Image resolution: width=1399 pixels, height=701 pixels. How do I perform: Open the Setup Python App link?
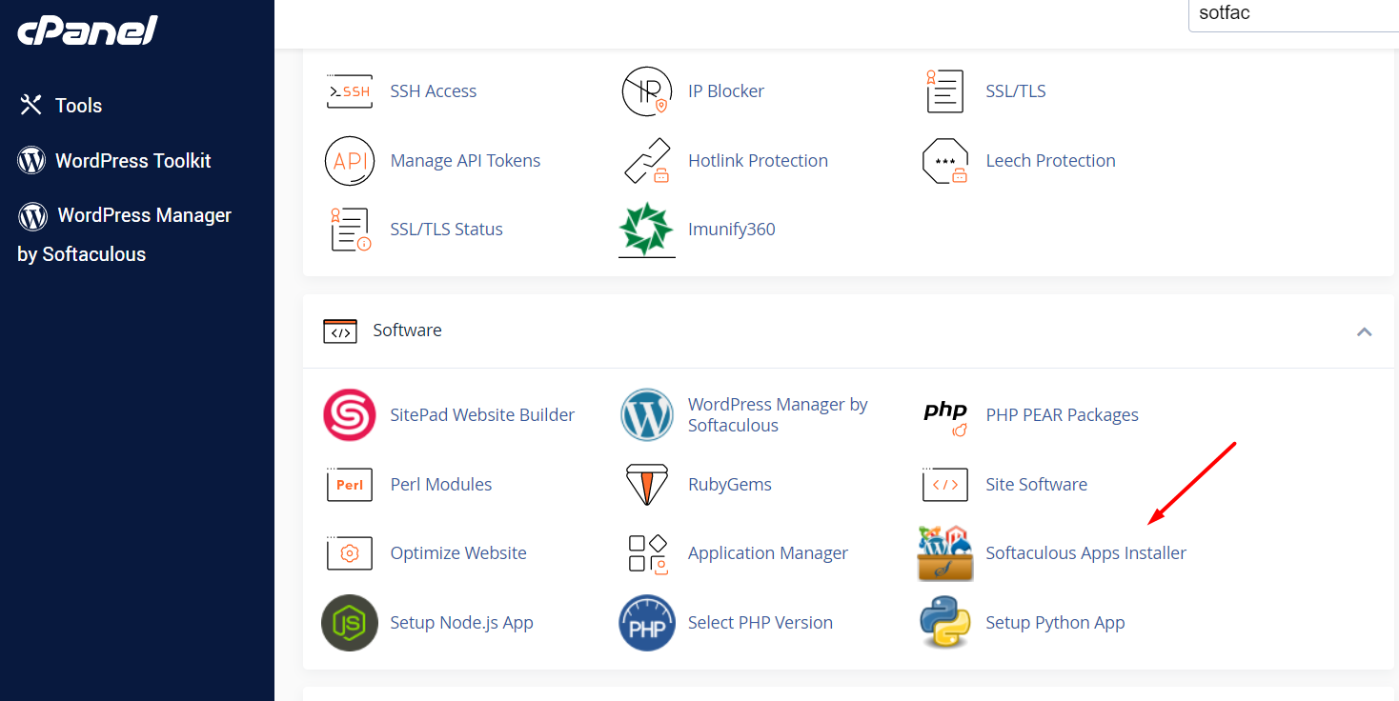(1055, 623)
